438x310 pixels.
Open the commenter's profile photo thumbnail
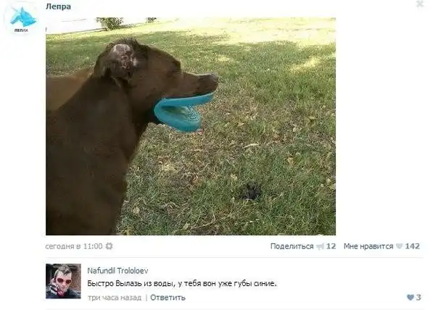click(63, 281)
